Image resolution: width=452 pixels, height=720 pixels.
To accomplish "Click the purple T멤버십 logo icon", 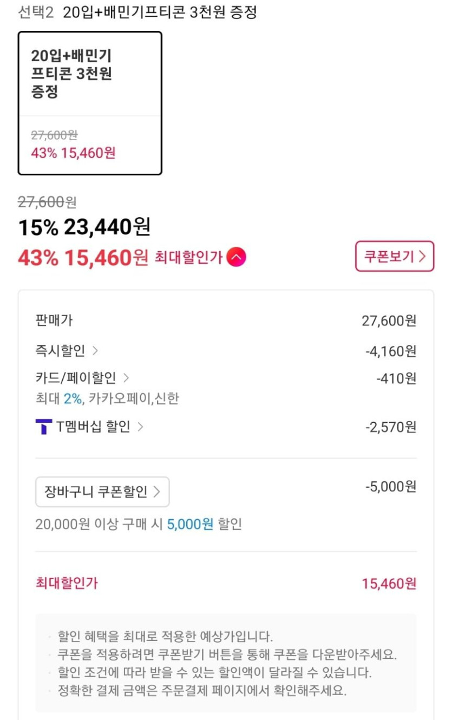I will point(43,427).
